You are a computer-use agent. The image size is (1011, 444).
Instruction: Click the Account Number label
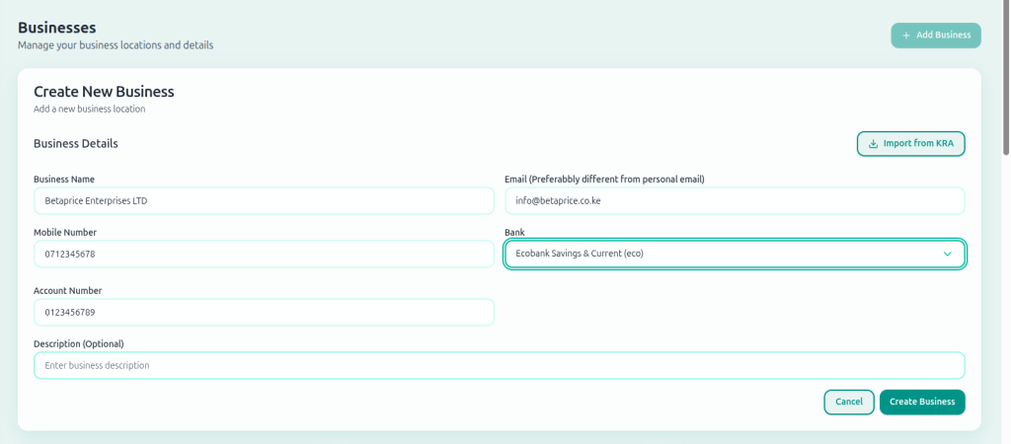(68, 291)
